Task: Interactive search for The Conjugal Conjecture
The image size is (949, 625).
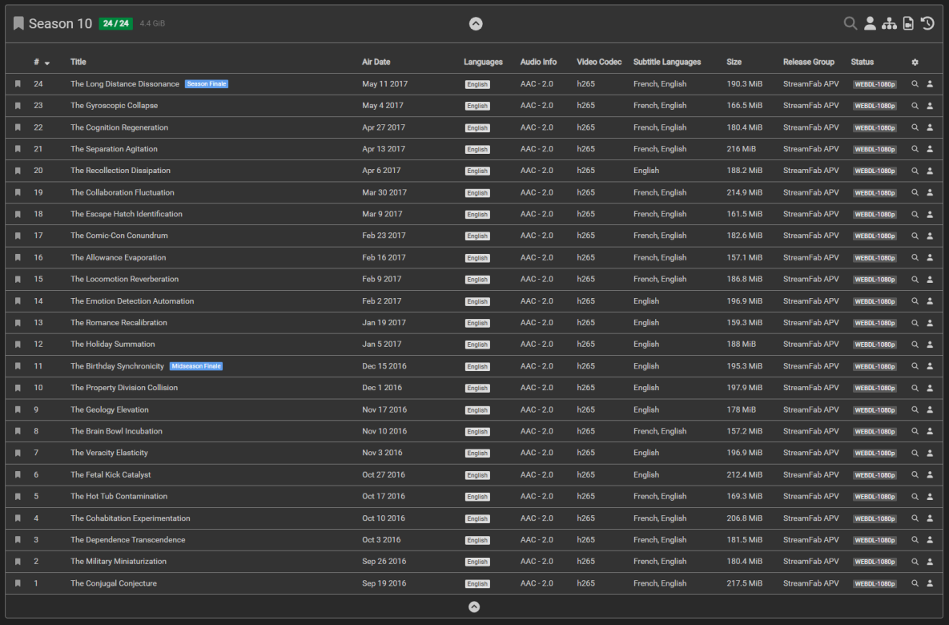Action: pos(930,583)
